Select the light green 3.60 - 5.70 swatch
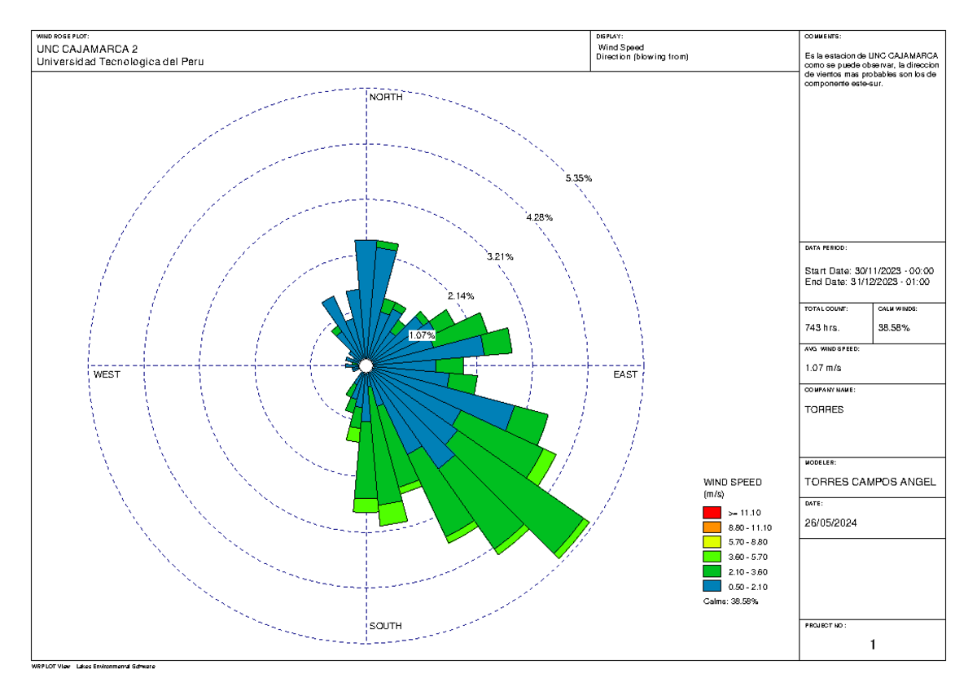 [711, 557]
